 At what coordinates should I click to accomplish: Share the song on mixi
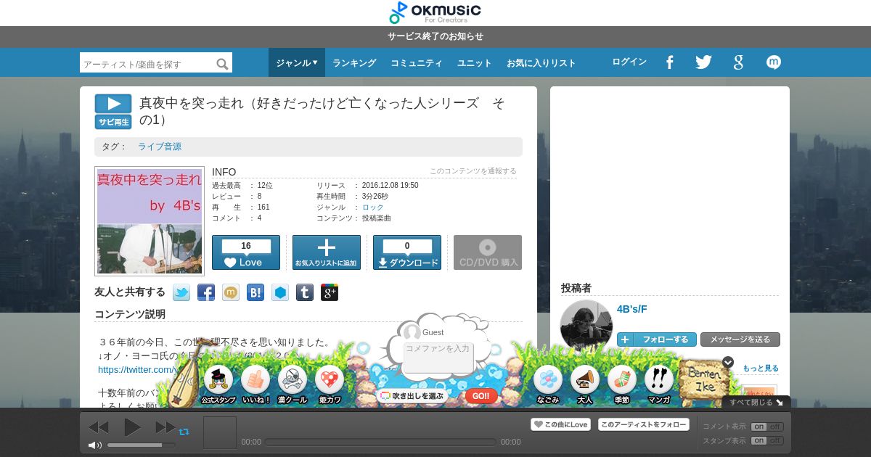[x=231, y=292]
